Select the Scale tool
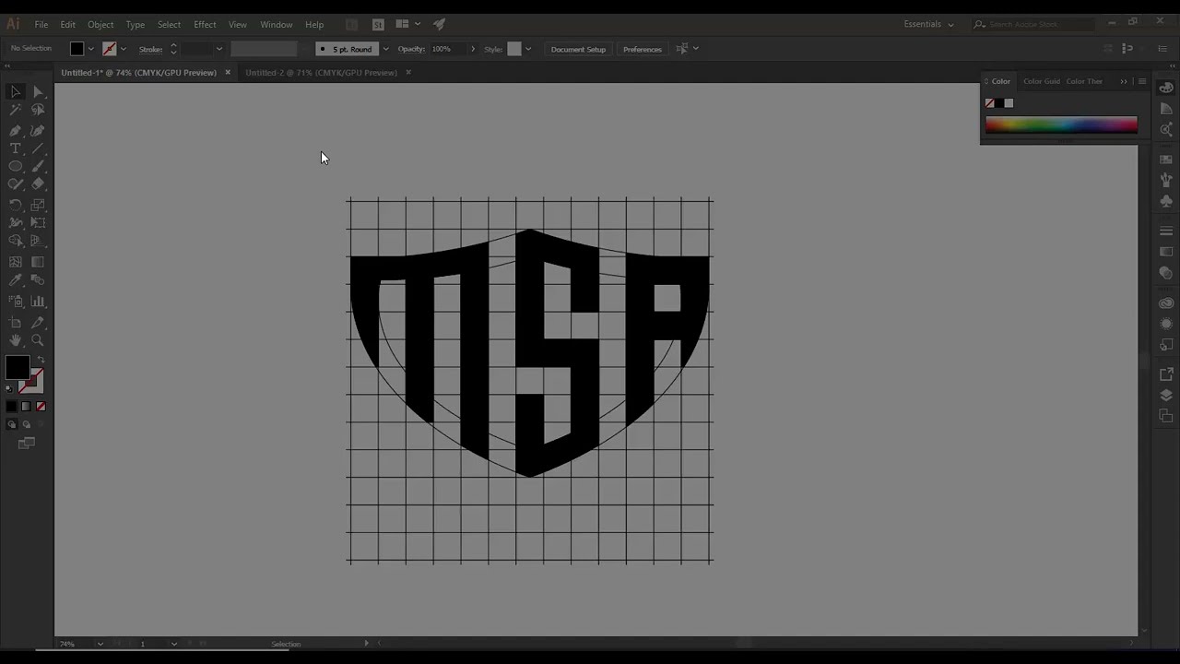This screenshot has width=1180, height=664. click(x=38, y=205)
